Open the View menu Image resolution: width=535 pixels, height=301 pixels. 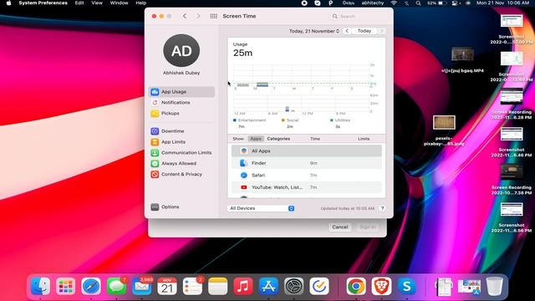coord(97,3)
